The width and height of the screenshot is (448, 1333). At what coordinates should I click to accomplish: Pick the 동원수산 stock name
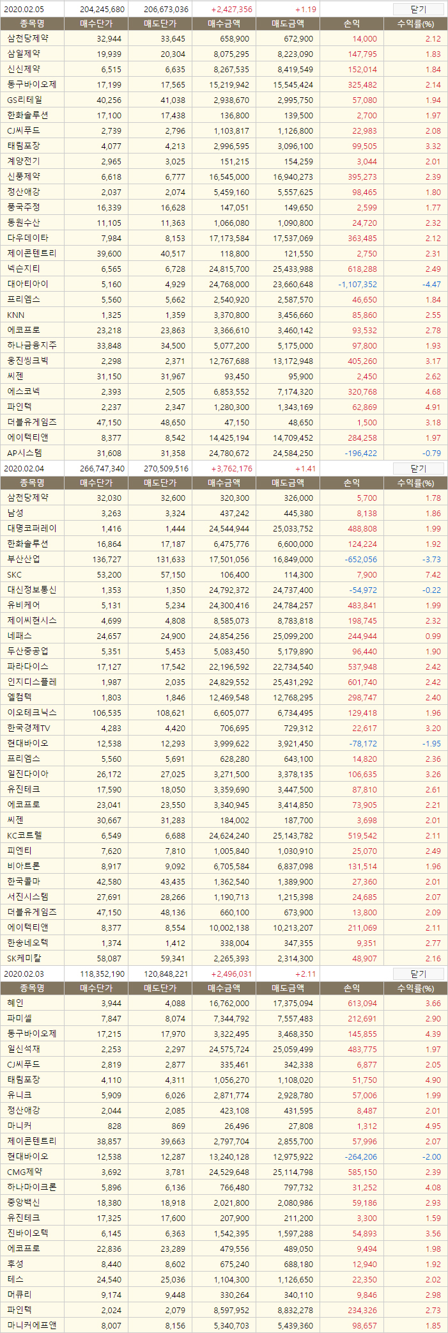[x=24, y=223]
